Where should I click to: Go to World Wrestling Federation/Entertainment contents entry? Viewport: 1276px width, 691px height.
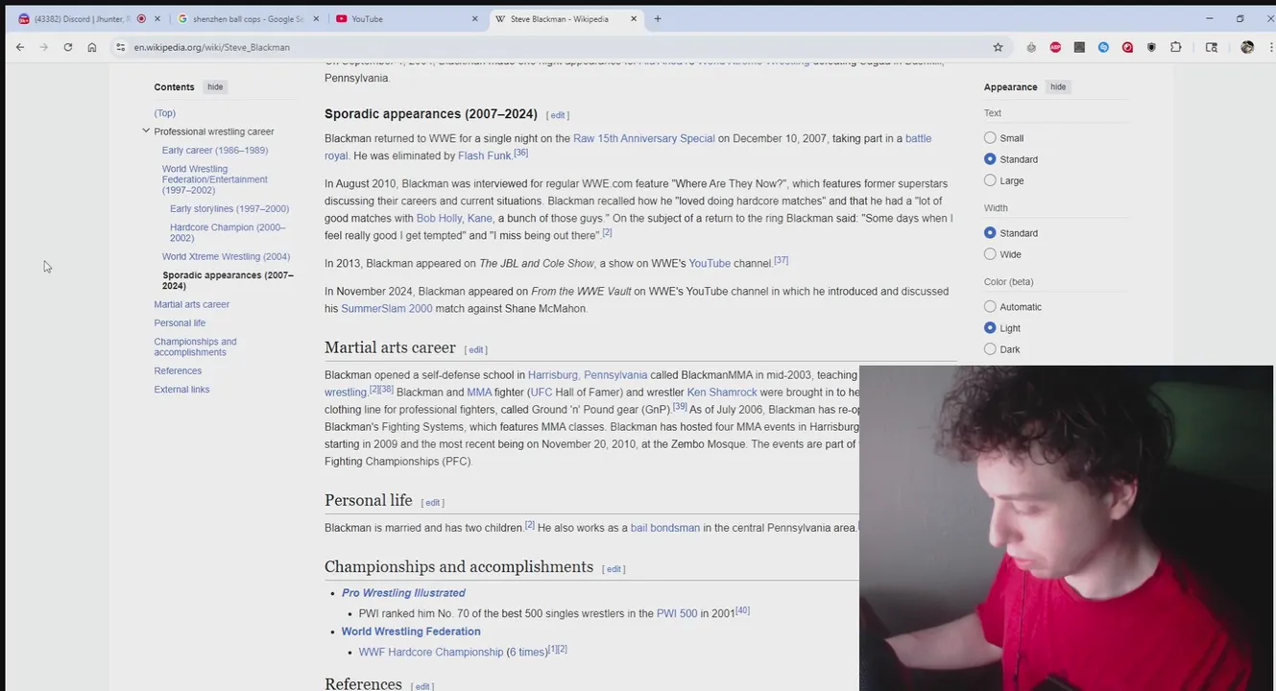point(215,179)
